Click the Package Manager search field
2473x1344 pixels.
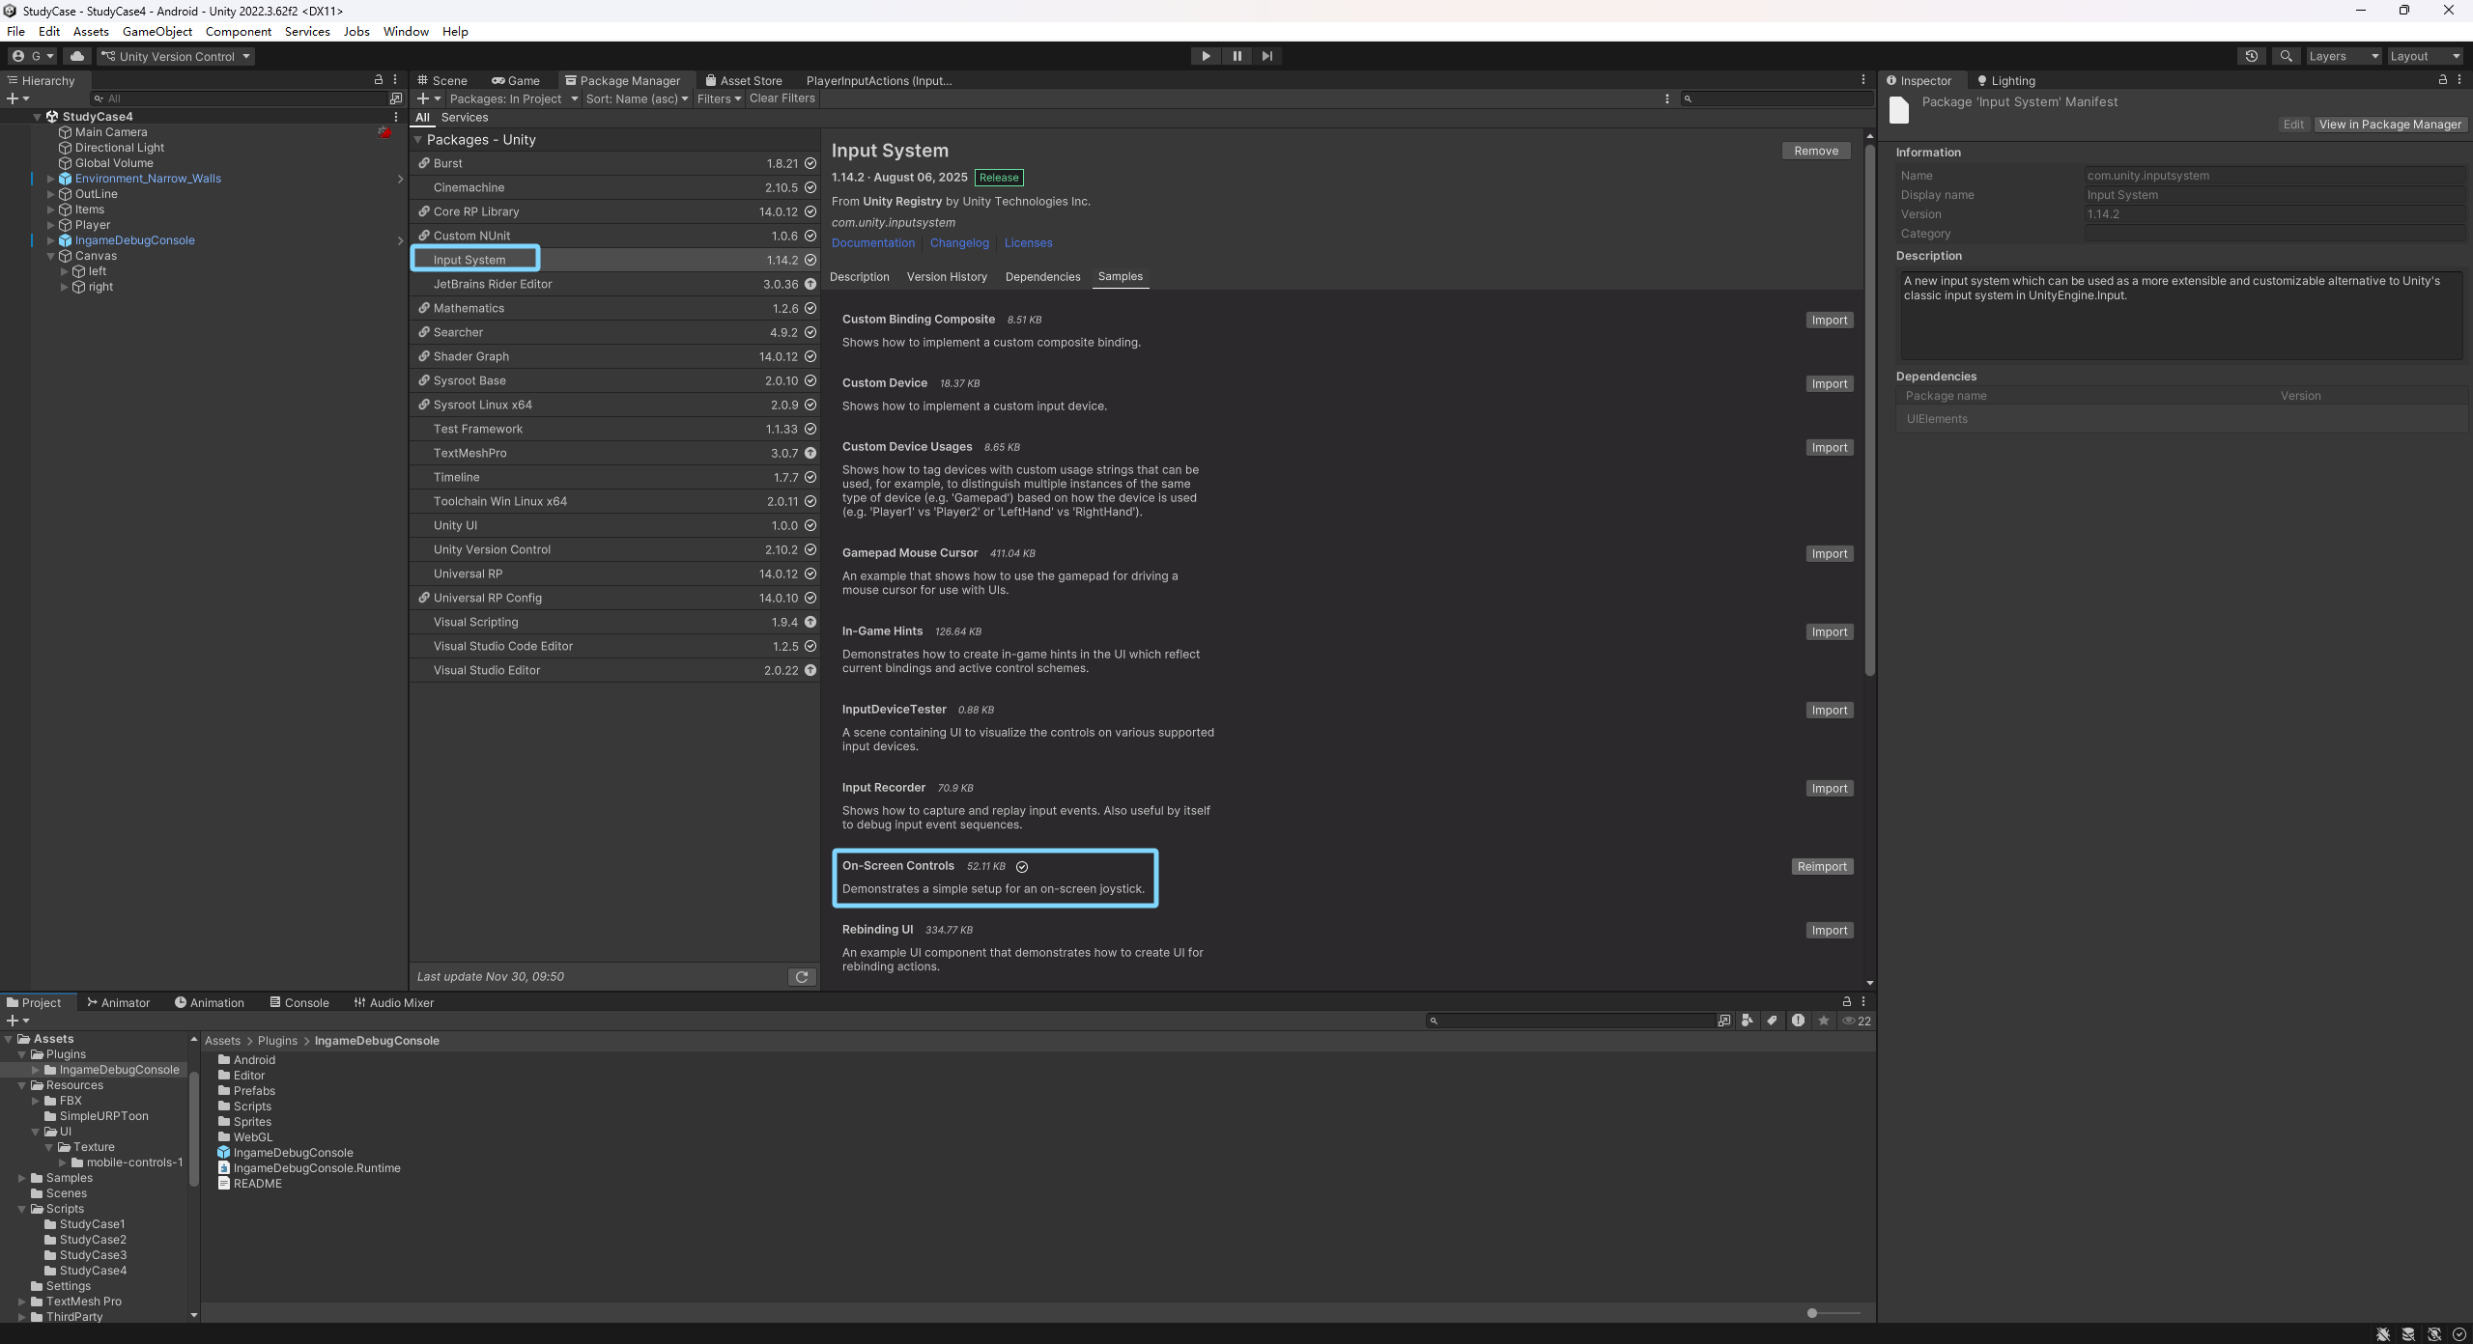click(1777, 98)
